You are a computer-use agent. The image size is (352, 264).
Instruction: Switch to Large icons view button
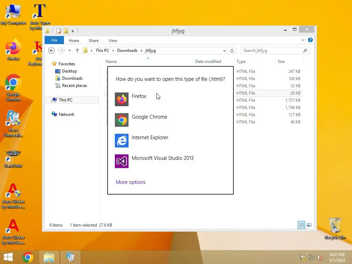(x=309, y=225)
